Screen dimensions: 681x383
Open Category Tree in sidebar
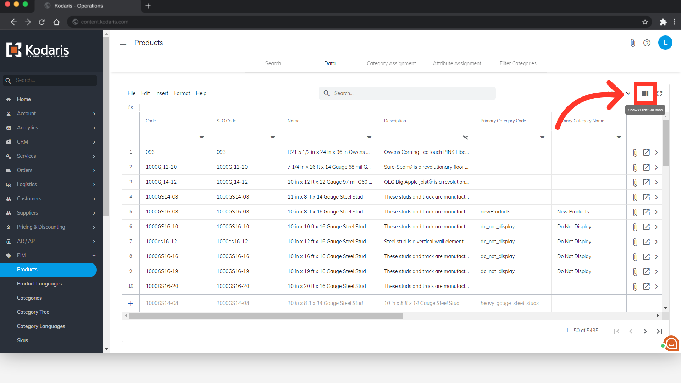click(33, 312)
